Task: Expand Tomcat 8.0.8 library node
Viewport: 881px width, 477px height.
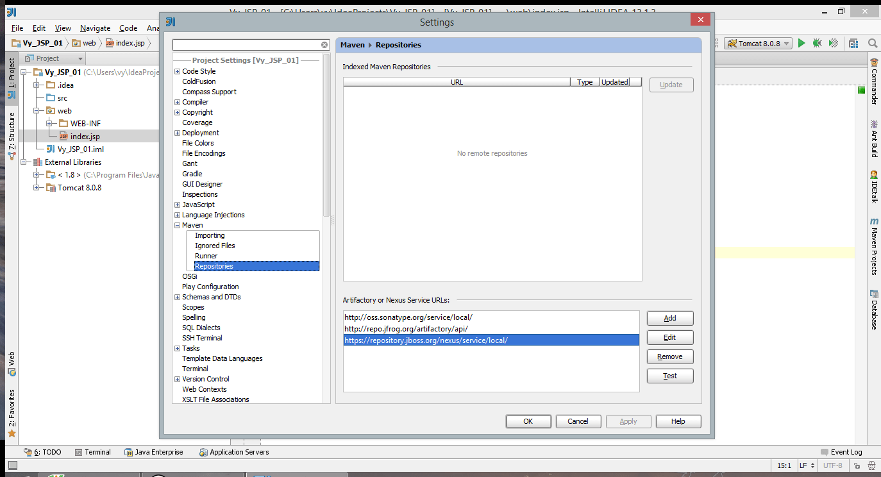Action: point(36,188)
